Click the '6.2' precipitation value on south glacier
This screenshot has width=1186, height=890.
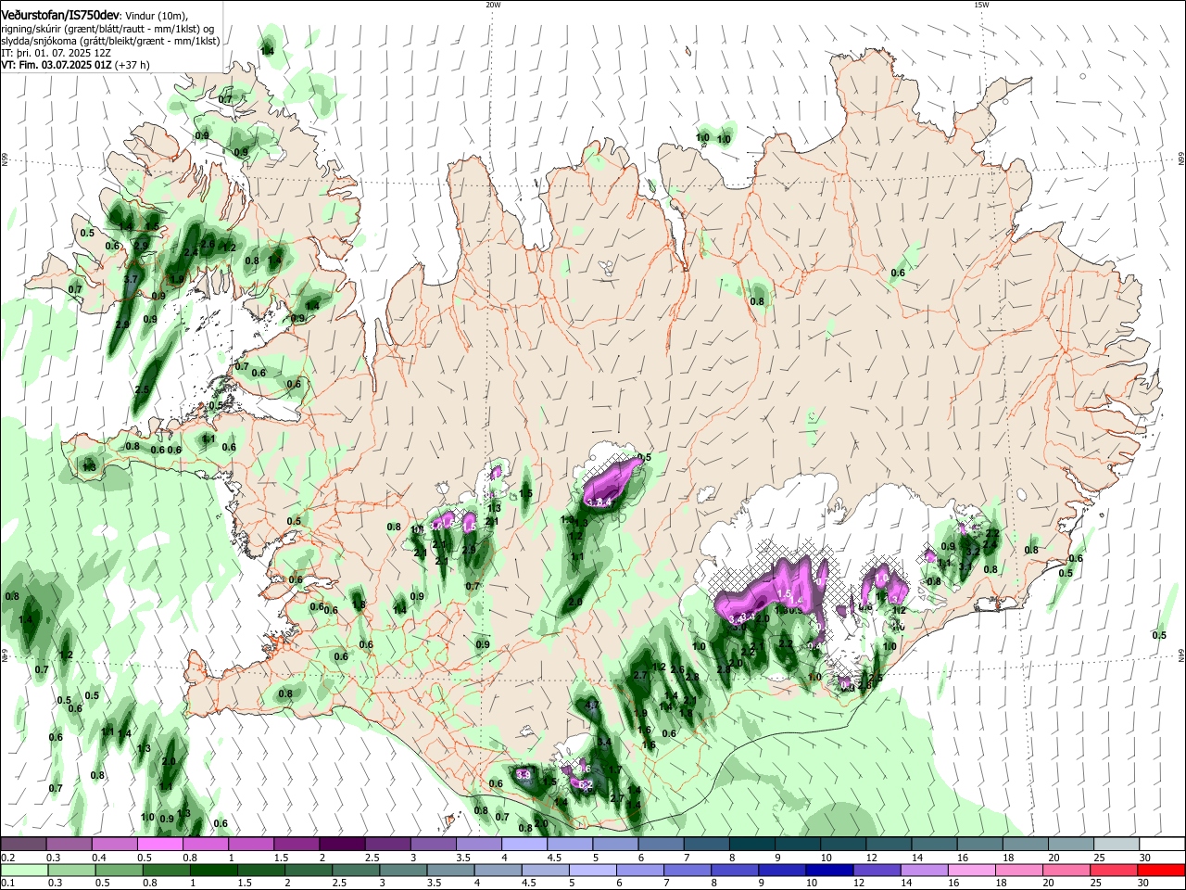click(x=585, y=784)
